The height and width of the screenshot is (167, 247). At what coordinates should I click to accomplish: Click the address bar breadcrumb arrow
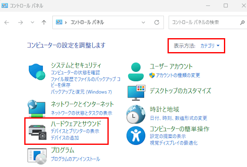coord(65,22)
